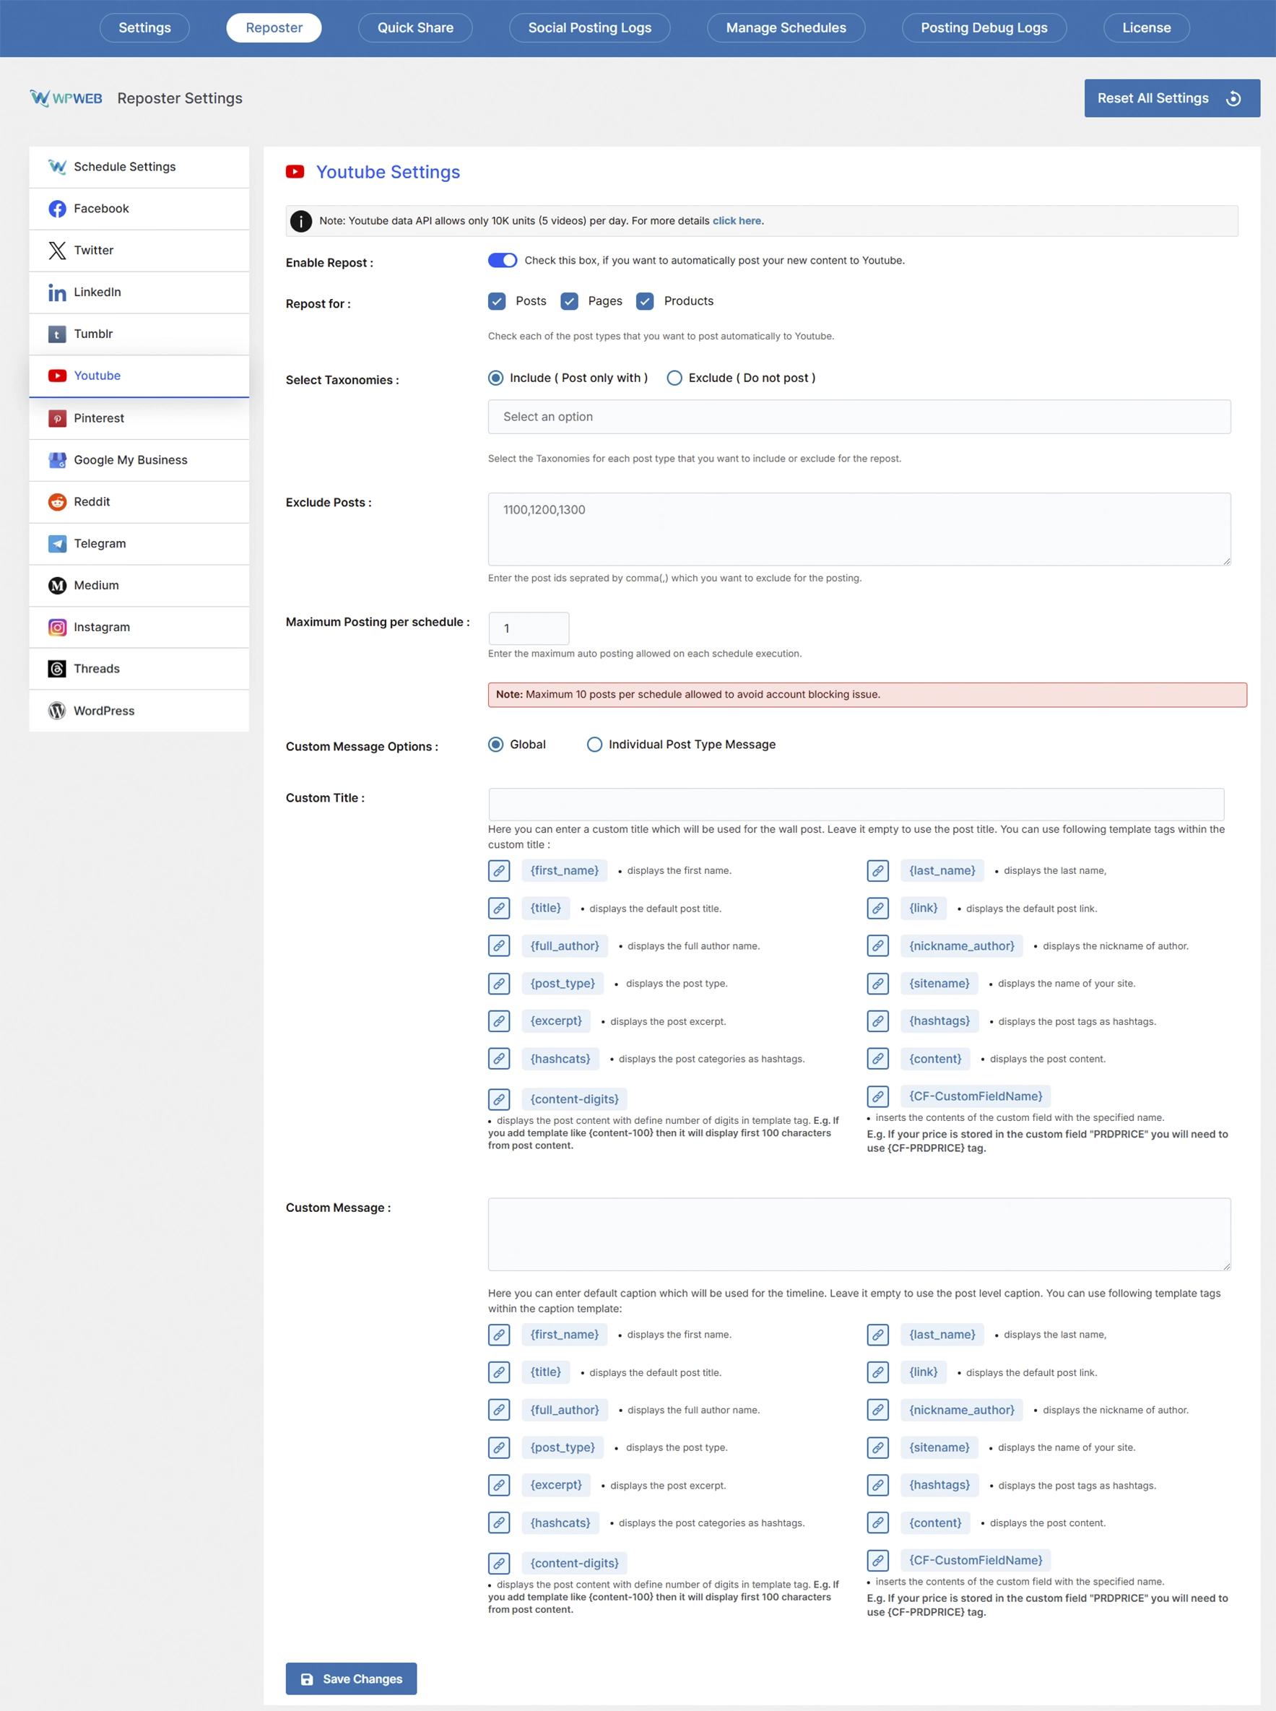Open LinkedIn reposter settings

pyautogui.click(x=139, y=292)
